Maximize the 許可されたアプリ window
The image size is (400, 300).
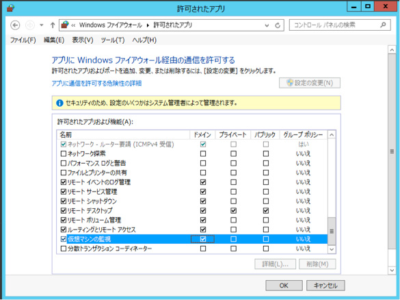click(x=368, y=7)
